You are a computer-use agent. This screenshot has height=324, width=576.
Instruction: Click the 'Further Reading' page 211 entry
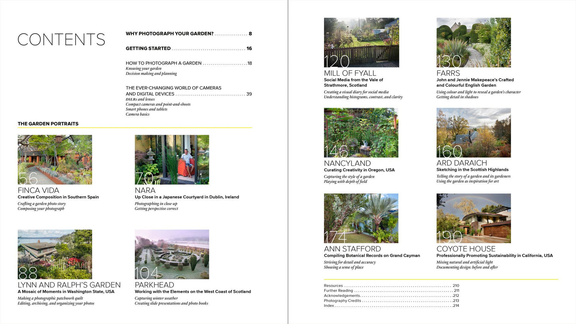[x=391, y=291]
